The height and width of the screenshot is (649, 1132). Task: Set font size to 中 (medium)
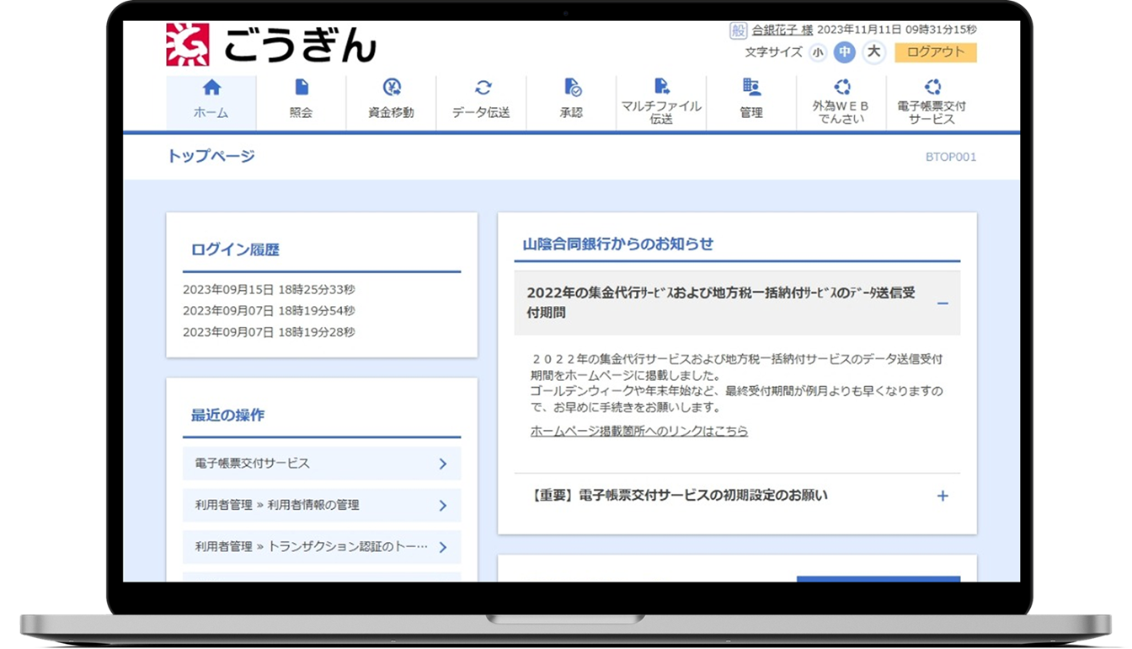point(845,52)
